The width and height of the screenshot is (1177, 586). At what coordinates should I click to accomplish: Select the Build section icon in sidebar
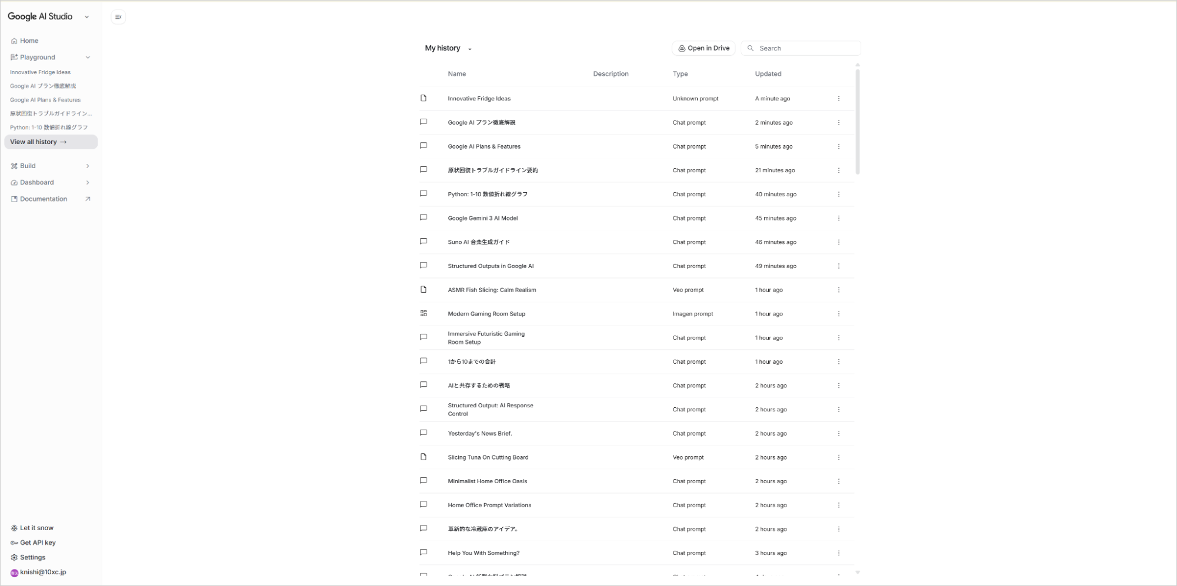click(14, 166)
